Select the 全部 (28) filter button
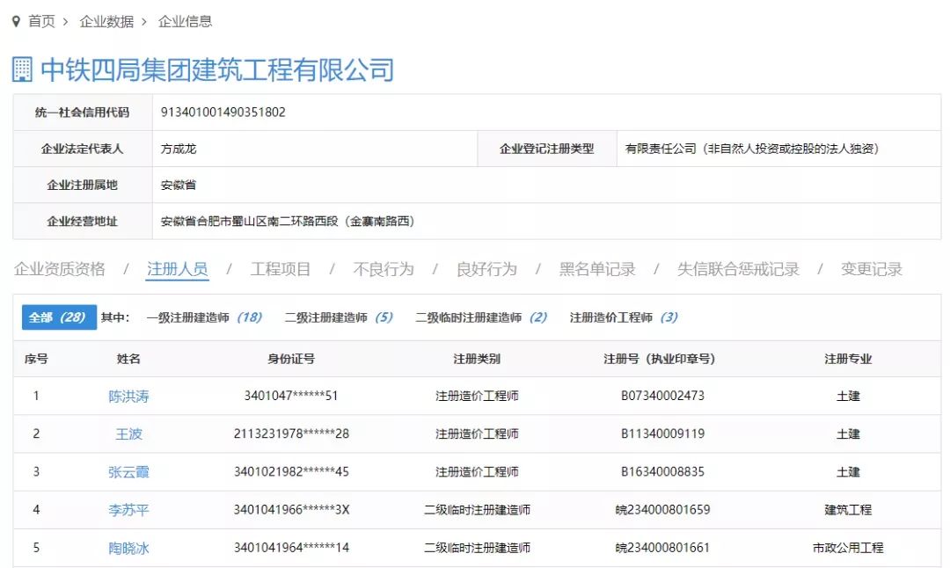 pyautogui.click(x=60, y=317)
